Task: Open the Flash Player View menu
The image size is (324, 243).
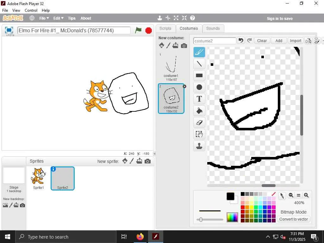Action: tap(16, 10)
